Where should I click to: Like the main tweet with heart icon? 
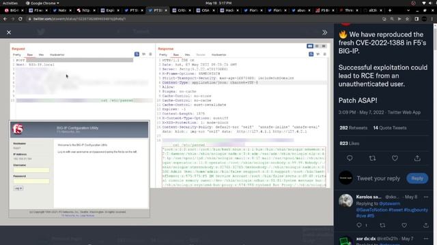click(395, 158)
